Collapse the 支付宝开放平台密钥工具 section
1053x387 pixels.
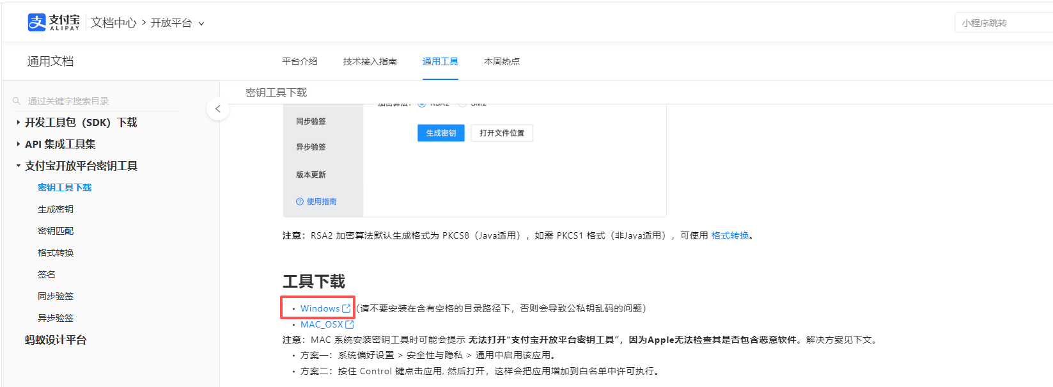[x=18, y=166]
